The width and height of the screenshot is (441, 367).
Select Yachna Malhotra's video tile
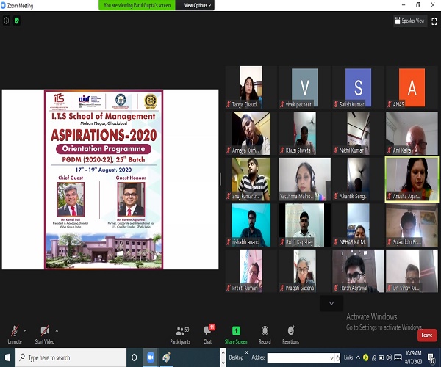pyautogui.click(x=304, y=179)
